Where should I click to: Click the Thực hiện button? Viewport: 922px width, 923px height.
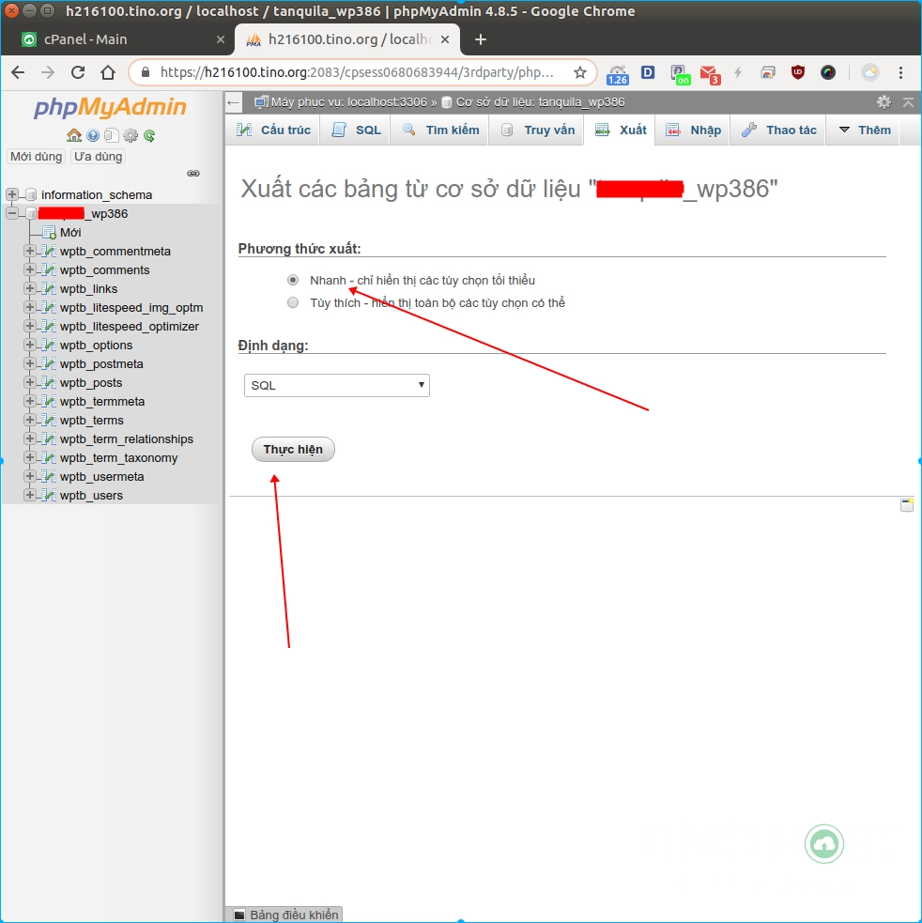tap(293, 449)
